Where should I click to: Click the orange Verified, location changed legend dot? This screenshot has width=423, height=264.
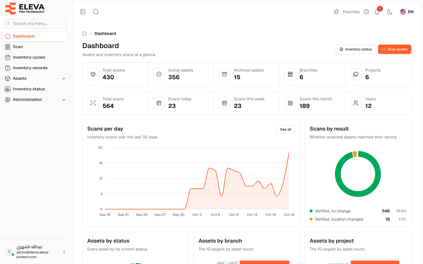click(311, 219)
